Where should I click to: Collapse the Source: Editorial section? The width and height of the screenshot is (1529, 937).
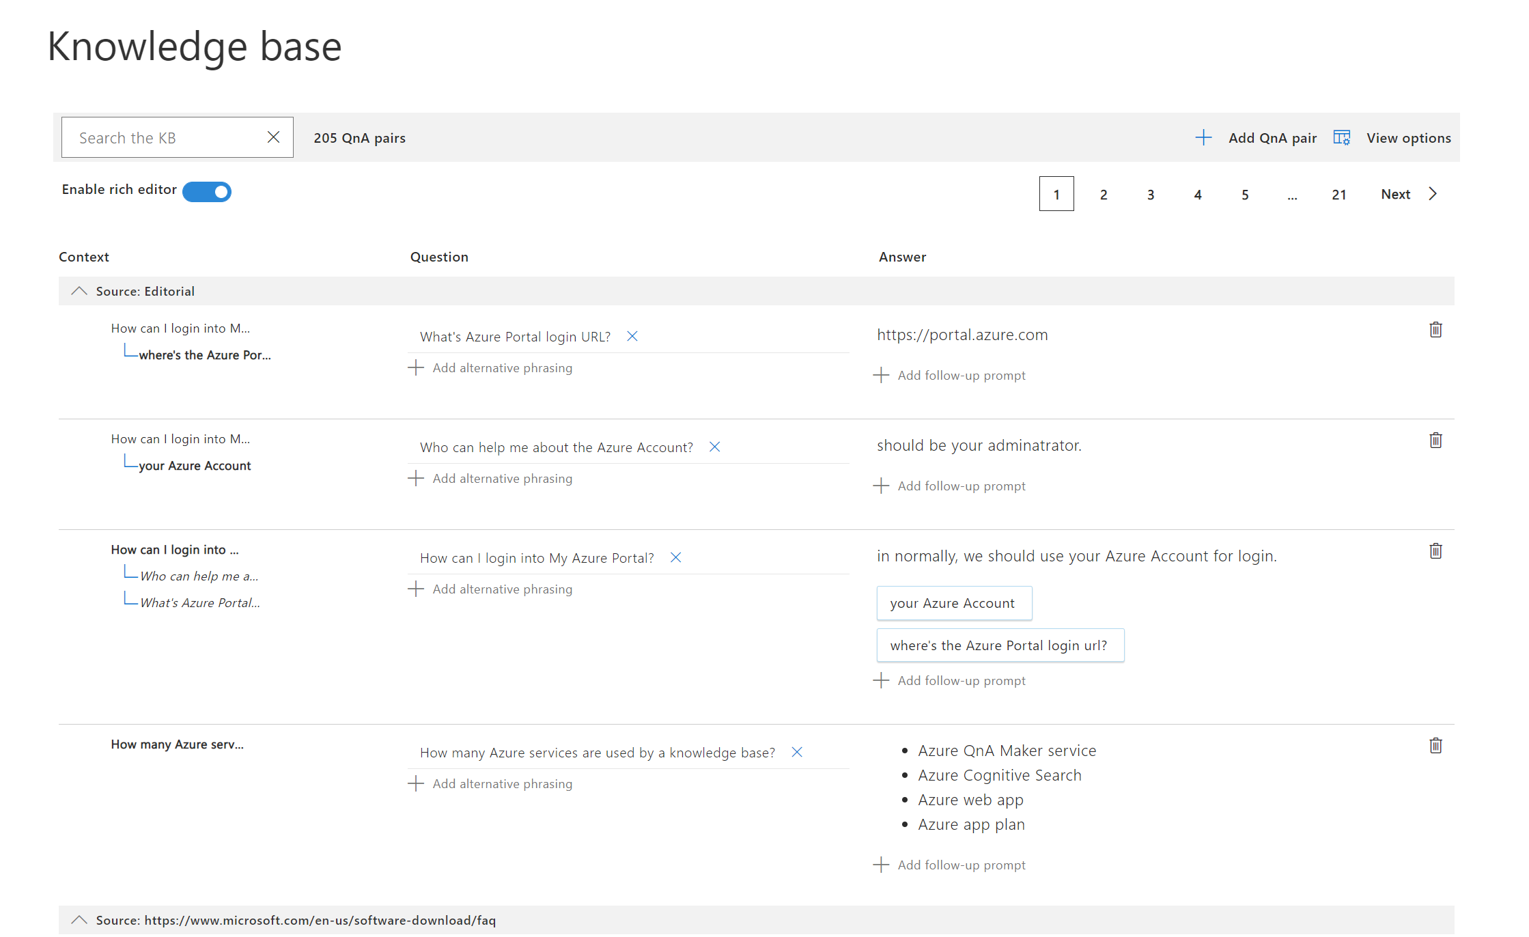[x=79, y=291]
